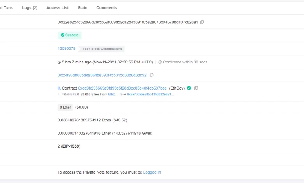Click the green check icon in Success badge
304x183 pixels.
pos(62,35)
